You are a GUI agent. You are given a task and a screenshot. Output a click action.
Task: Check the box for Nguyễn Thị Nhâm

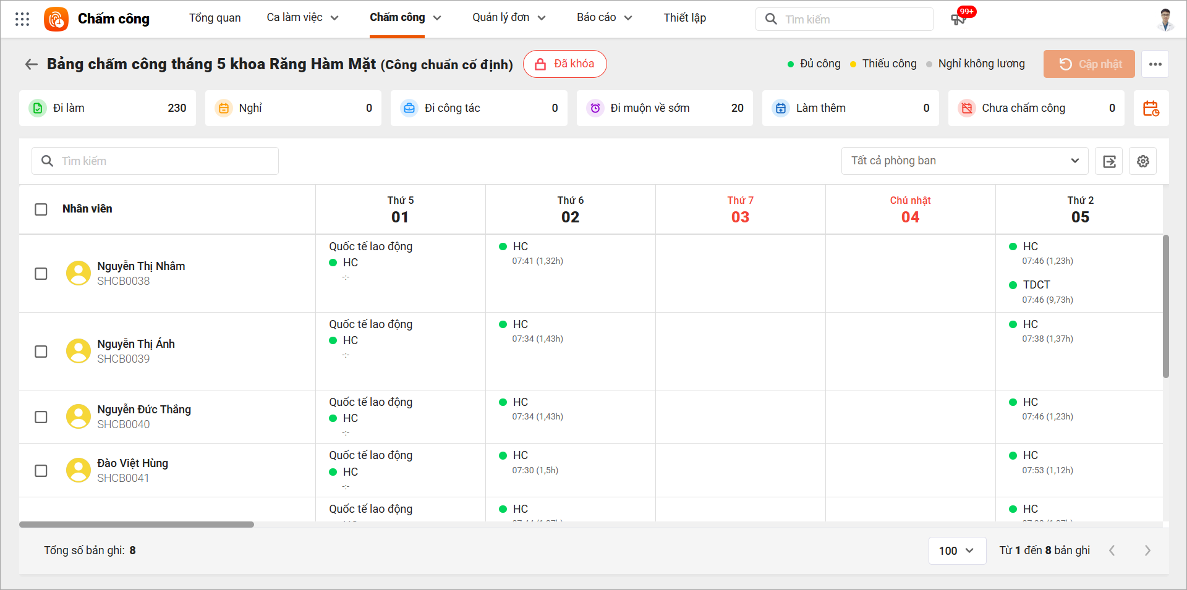[x=41, y=274]
